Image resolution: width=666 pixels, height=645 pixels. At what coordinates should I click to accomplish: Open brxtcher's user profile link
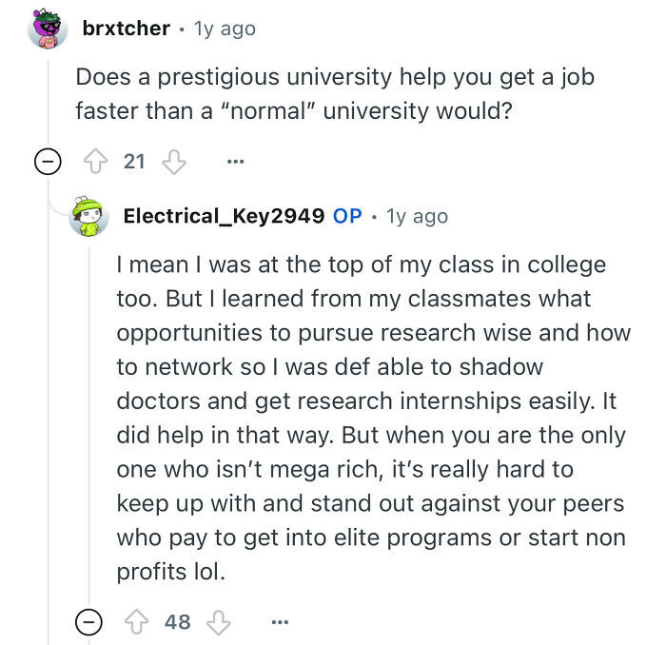126,29
